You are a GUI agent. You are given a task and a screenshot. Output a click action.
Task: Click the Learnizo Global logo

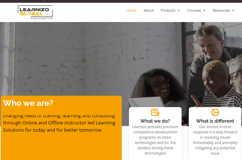(35, 12)
